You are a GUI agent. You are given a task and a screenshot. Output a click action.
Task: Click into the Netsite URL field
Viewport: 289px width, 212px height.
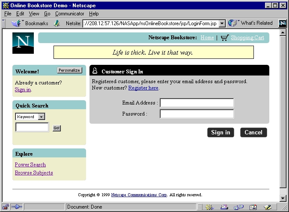151,23
